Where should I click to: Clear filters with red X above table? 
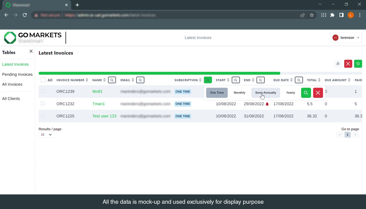pos(348,64)
